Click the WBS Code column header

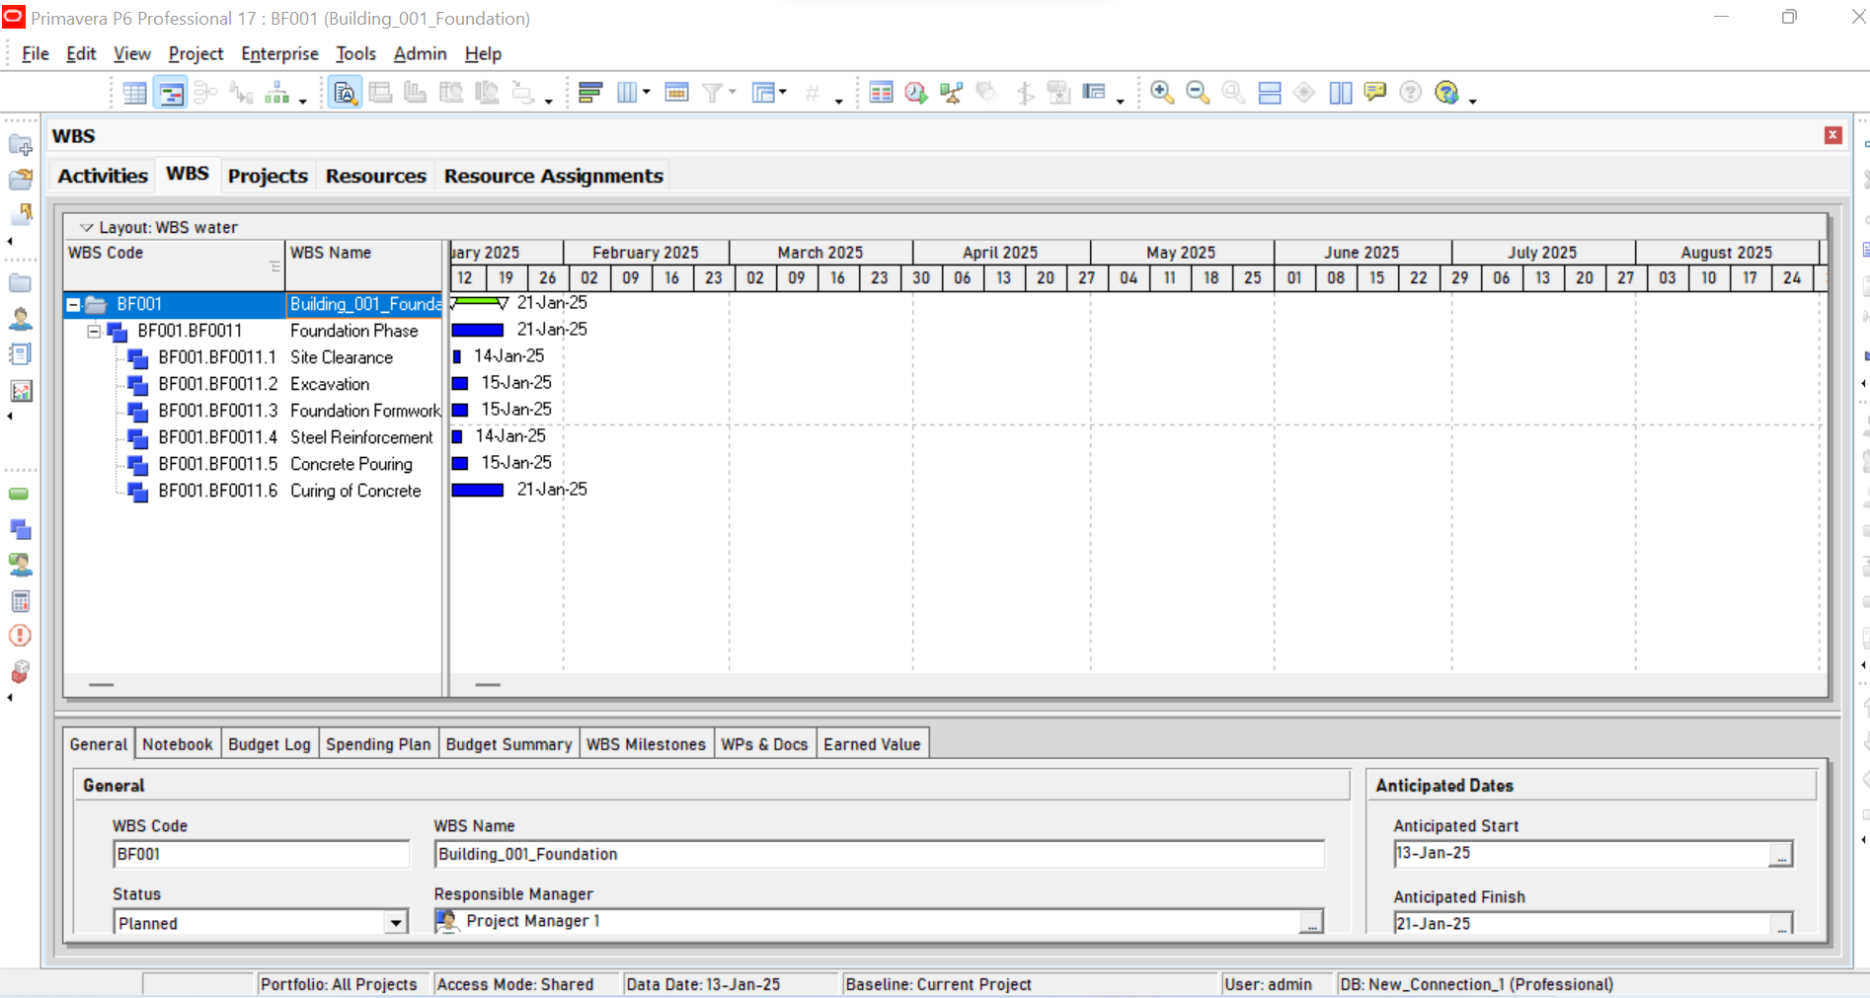coord(175,266)
